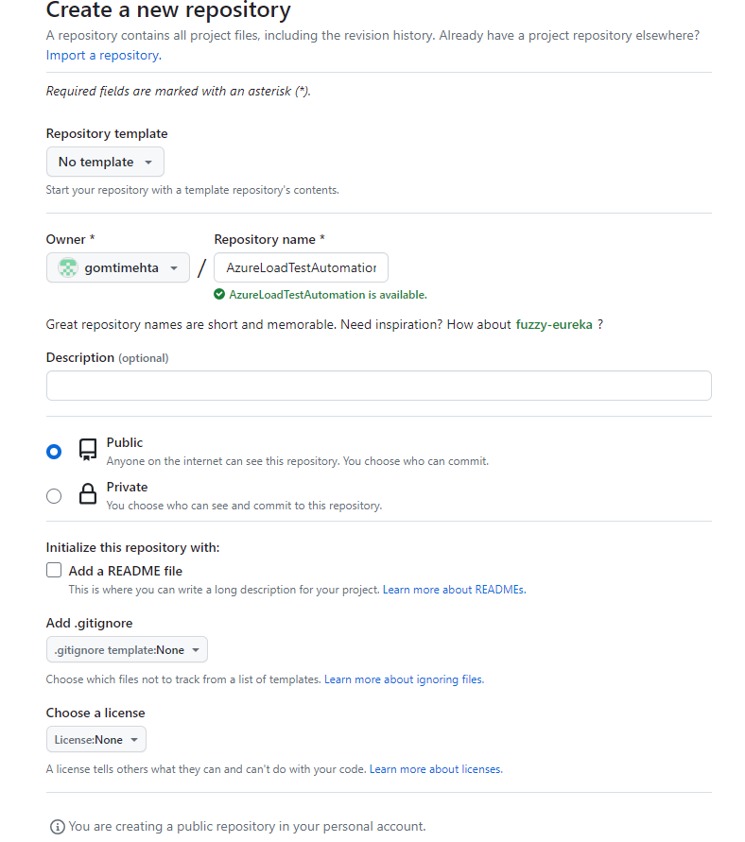The width and height of the screenshot is (745, 842).
Task: Expand the Owner gomtimehta dropdown
Action: tap(118, 268)
